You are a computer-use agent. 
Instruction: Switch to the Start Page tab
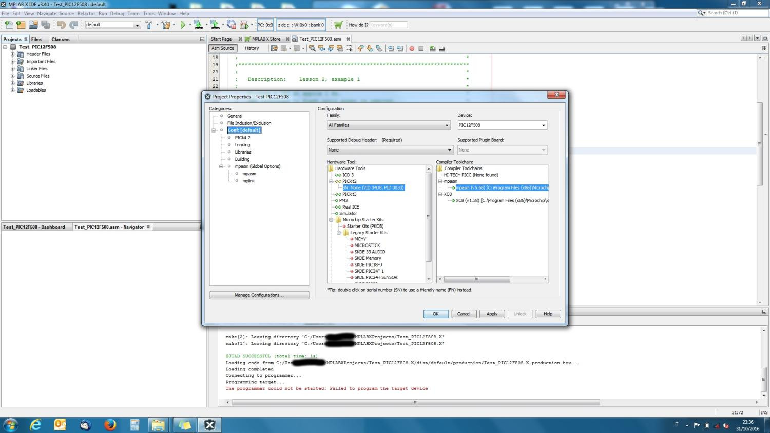[221, 39]
